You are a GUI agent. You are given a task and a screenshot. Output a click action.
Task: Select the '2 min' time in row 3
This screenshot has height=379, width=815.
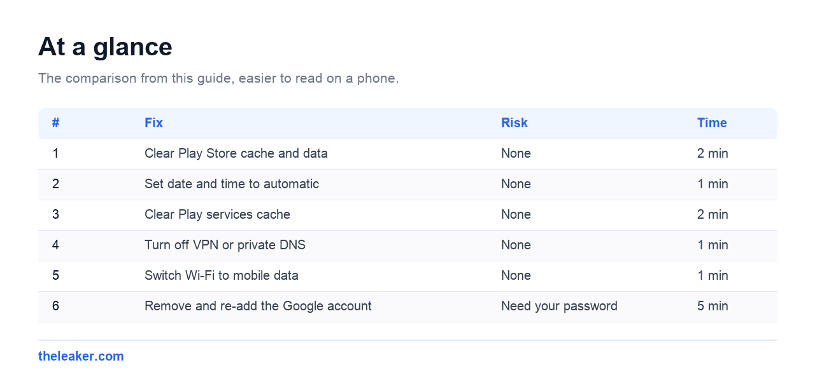coord(712,214)
